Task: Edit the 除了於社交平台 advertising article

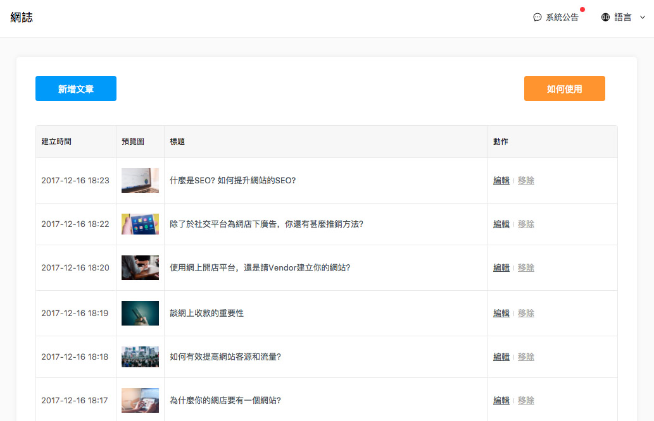Action: [501, 224]
